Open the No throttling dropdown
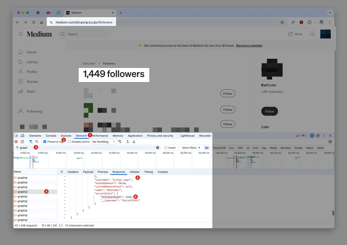347x245 pixels. pos(103,142)
